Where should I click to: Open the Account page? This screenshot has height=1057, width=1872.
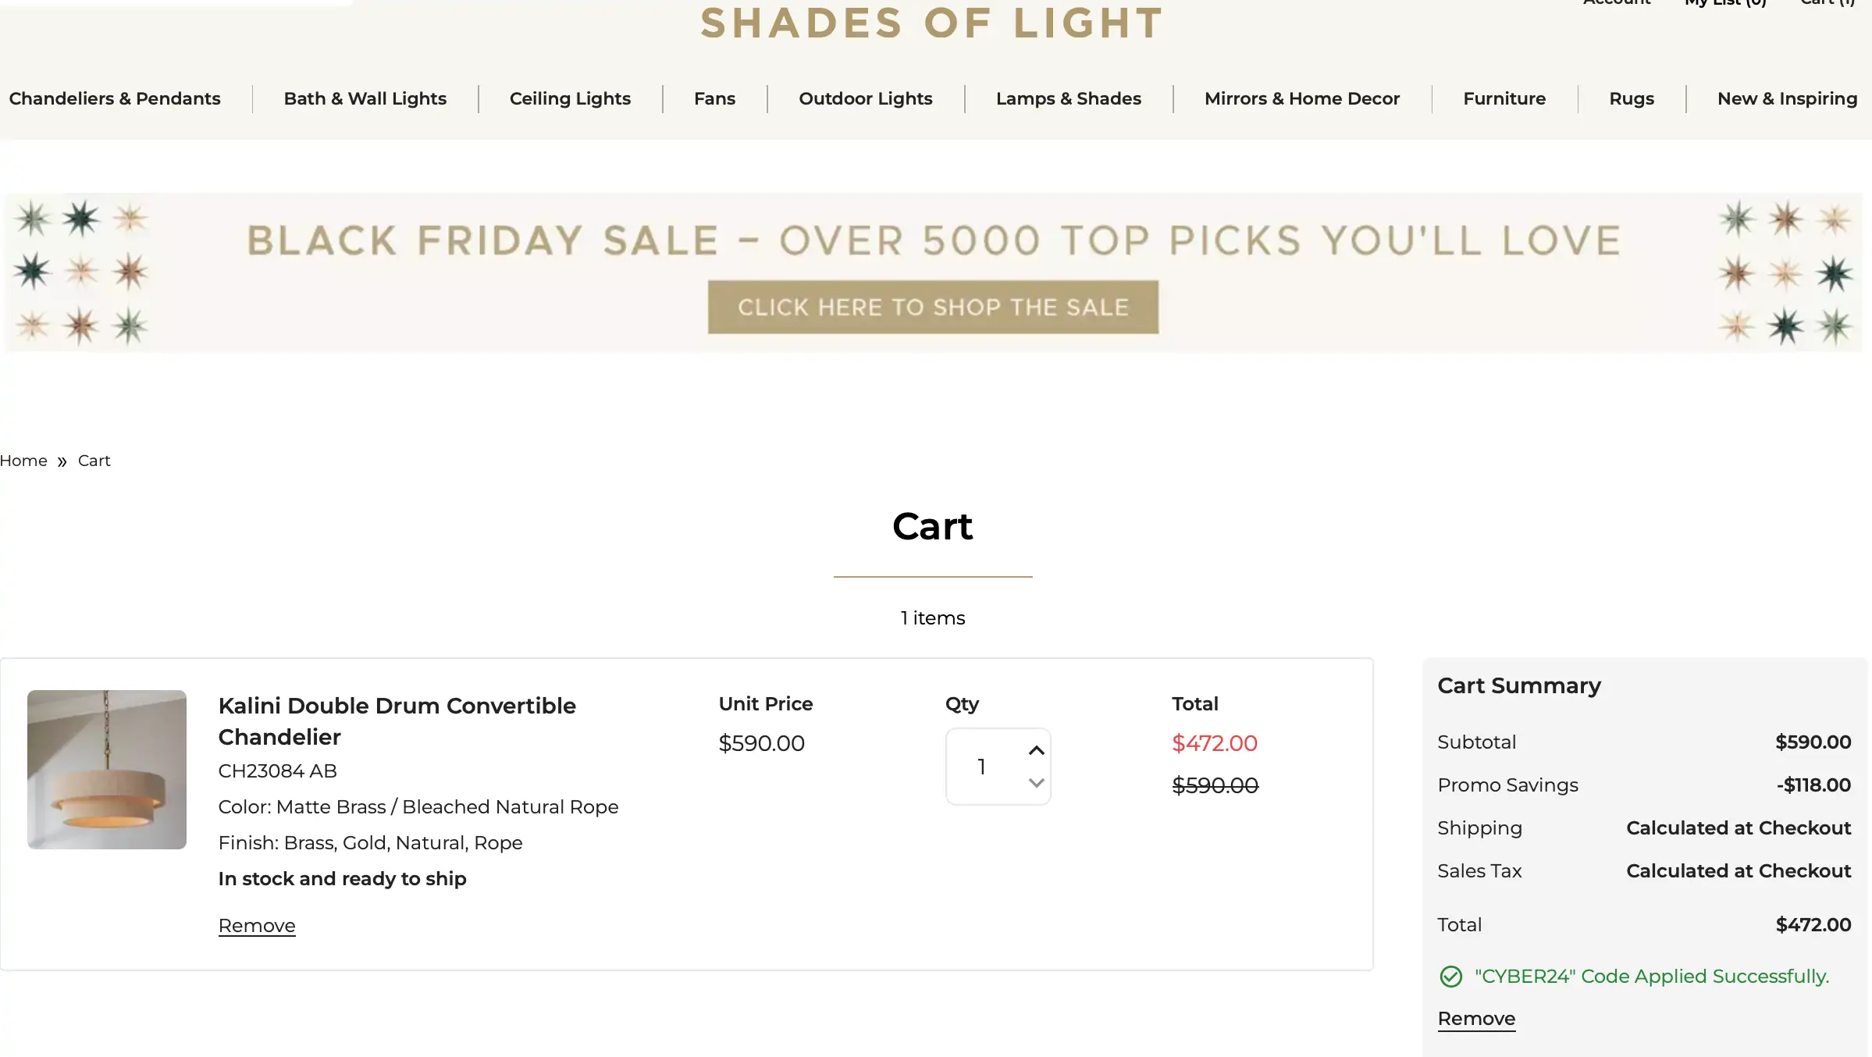1616,4
